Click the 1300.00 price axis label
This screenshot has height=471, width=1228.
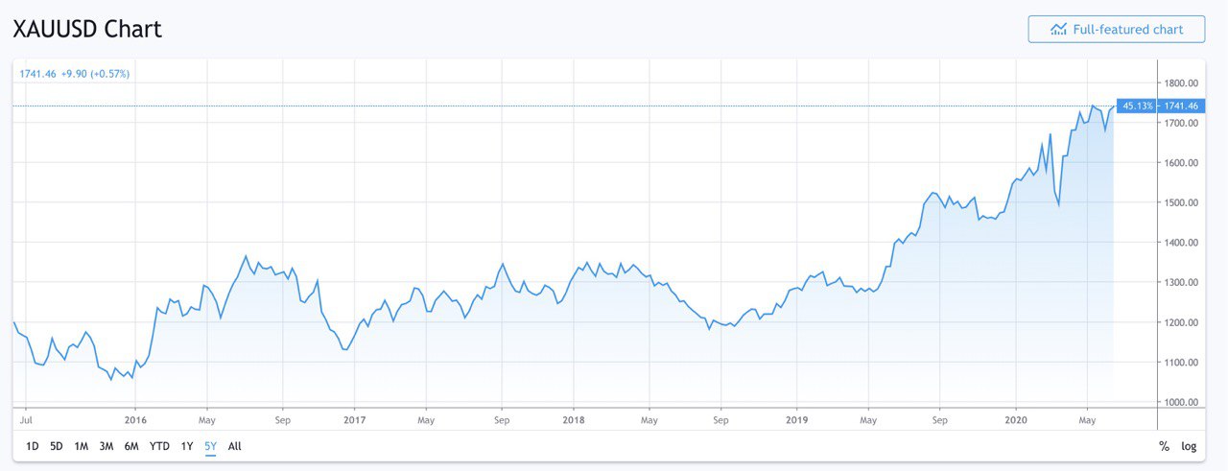[x=1181, y=282]
